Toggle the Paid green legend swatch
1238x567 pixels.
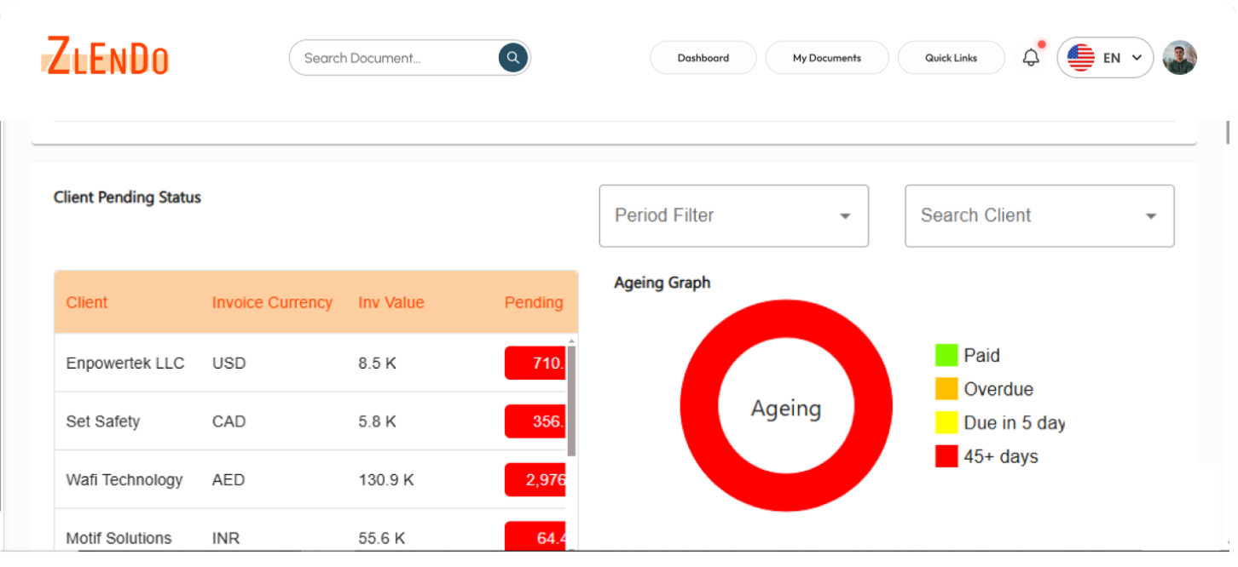[x=946, y=355]
